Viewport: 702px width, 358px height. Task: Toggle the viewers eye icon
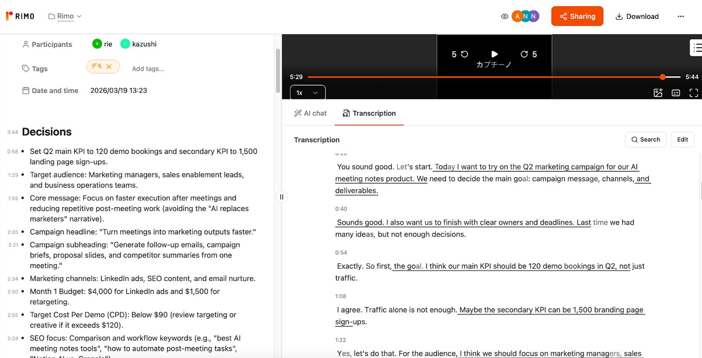(505, 17)
